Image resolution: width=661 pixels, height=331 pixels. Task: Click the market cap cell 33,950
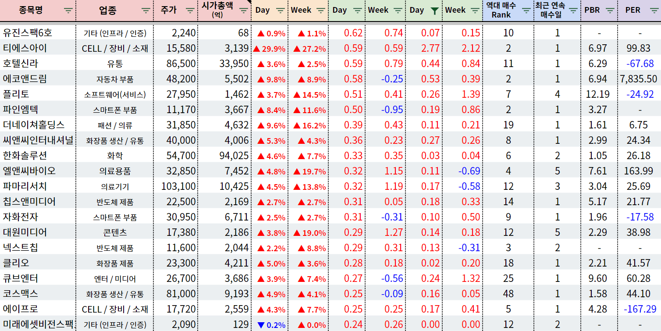click(224, 64)
